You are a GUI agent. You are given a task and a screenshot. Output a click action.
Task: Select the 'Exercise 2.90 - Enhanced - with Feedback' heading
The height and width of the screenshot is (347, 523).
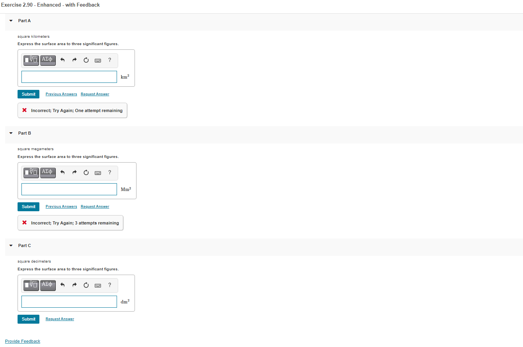[50, 5]
